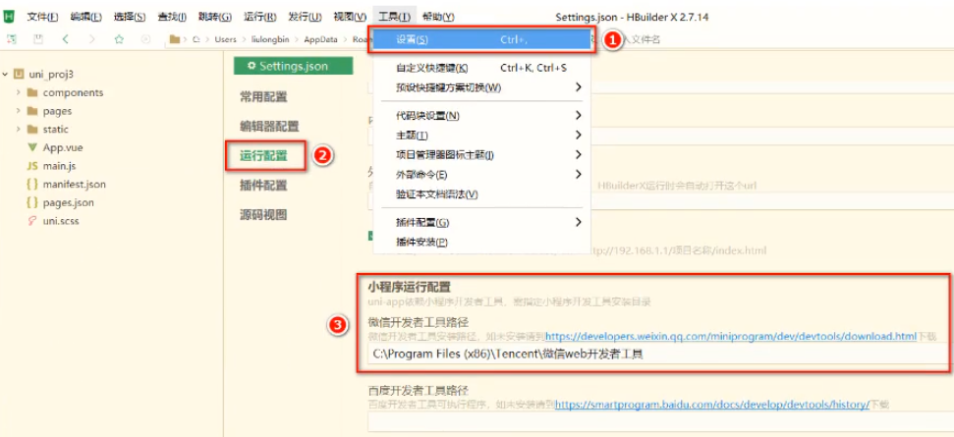Click the braces icon of manifest.json

click(32, 185)
